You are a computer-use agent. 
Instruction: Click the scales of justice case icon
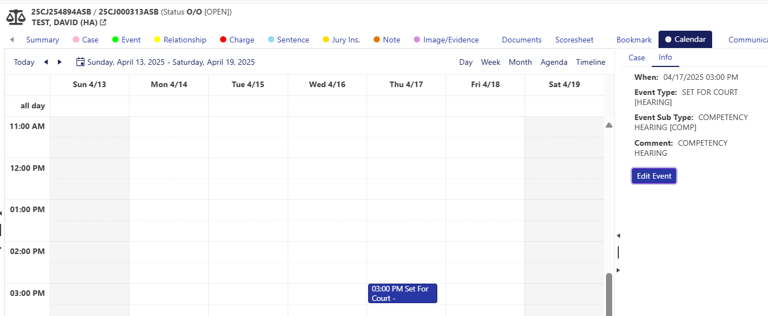[x=16, y=17]
